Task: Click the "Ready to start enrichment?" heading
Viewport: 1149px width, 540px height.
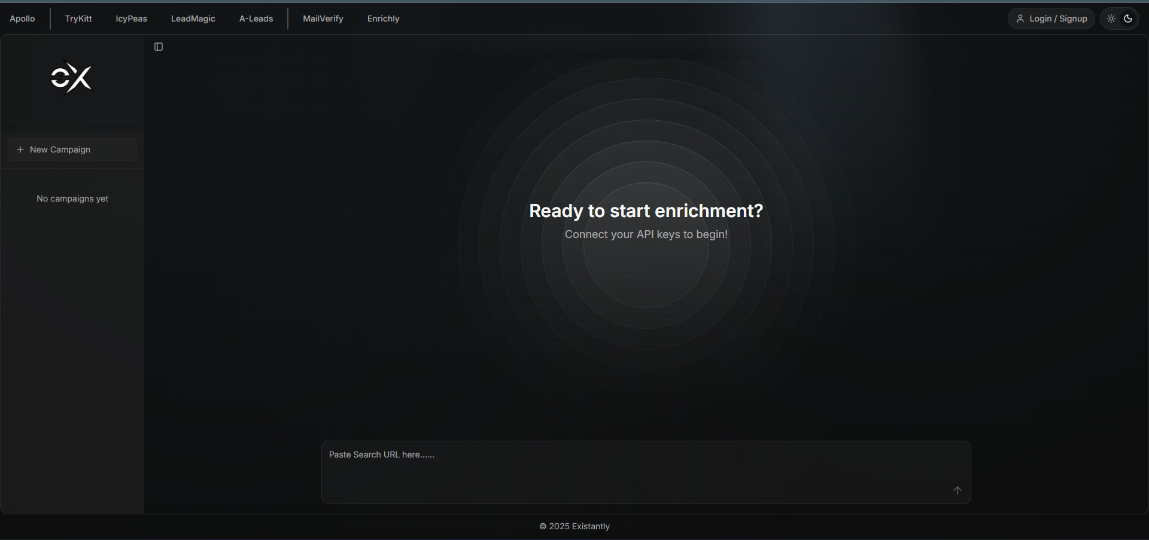Action: pyautogui.click(x=646, y=211)
